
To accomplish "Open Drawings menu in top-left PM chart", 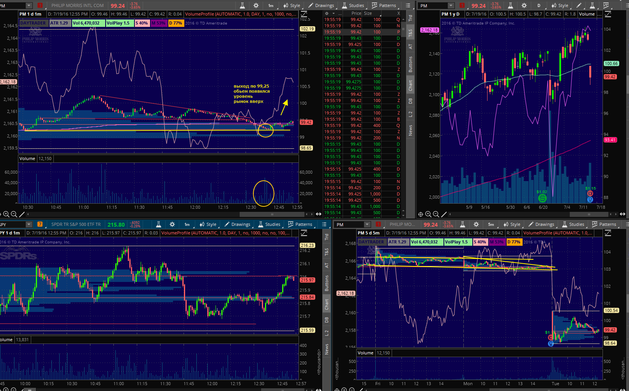I will (321, 5).
